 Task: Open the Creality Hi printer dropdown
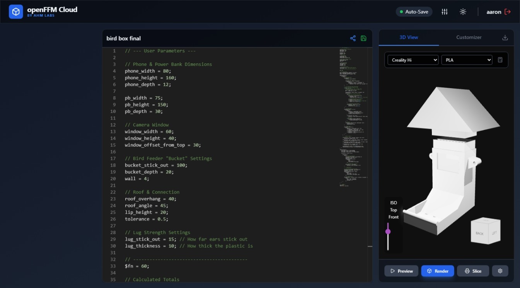413,60
